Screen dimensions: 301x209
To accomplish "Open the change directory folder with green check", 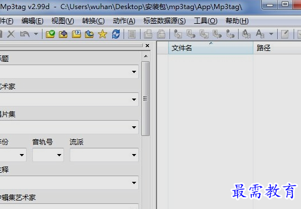I will 50,34.
